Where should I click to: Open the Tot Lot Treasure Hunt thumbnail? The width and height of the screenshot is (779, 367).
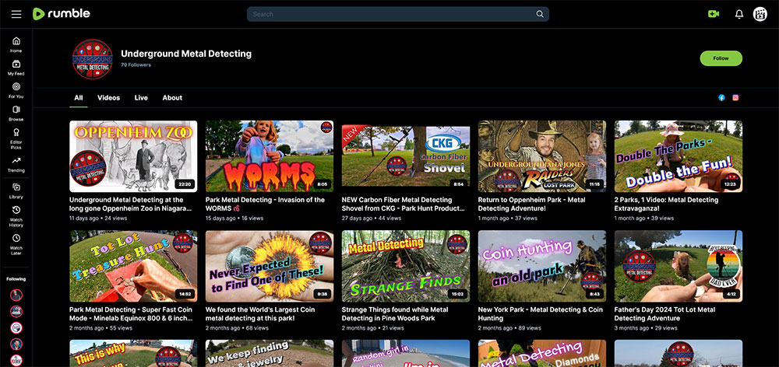133,266
